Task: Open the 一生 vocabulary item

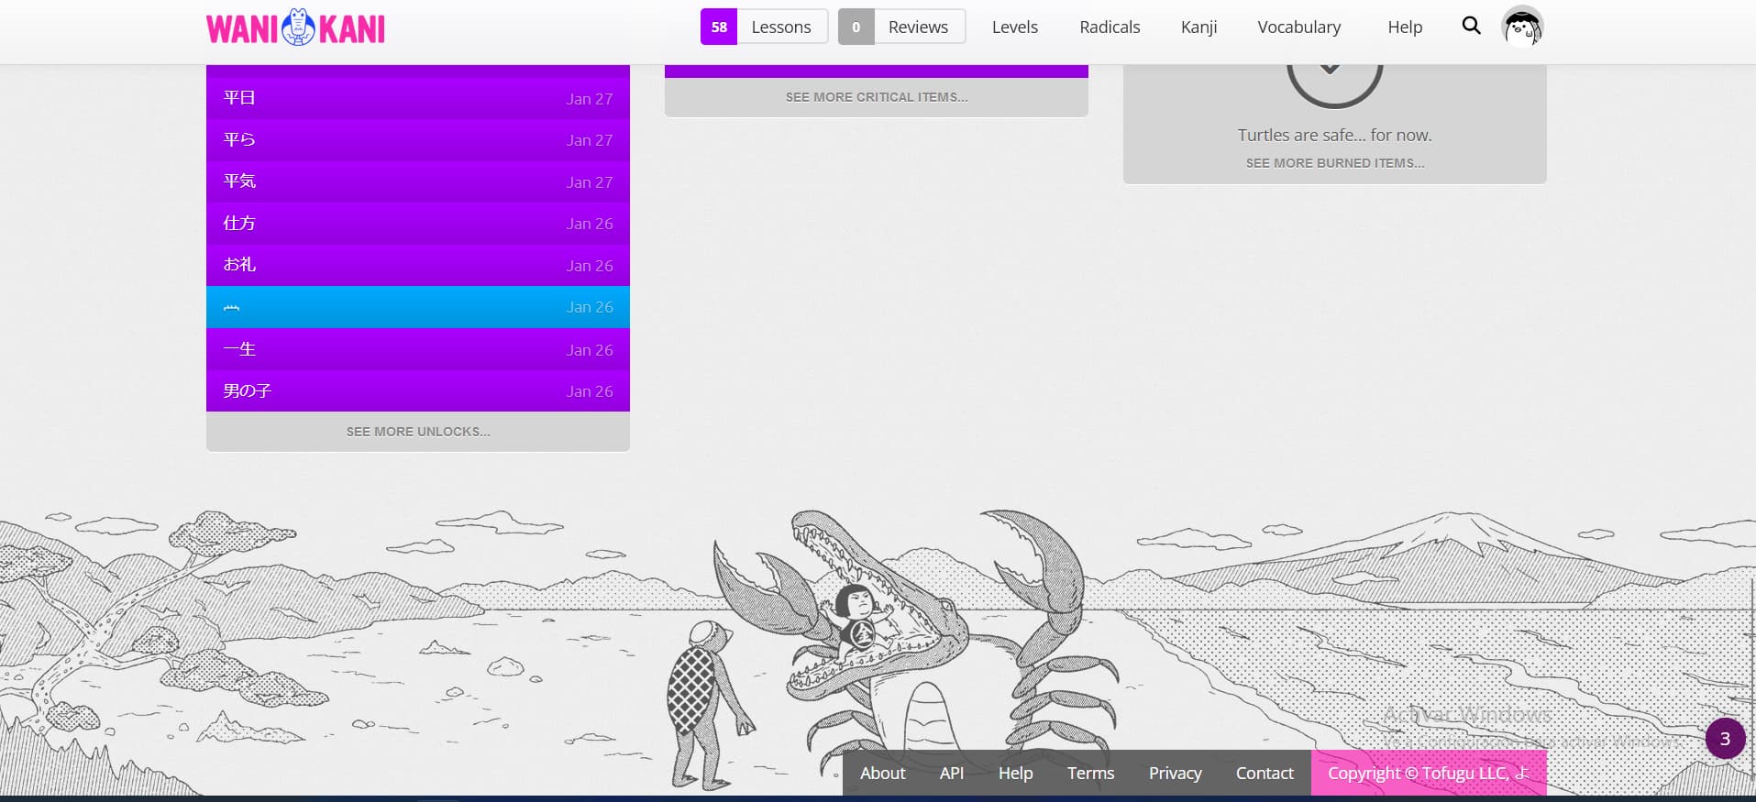Action: pyautogui.click(x=418, y=349)
